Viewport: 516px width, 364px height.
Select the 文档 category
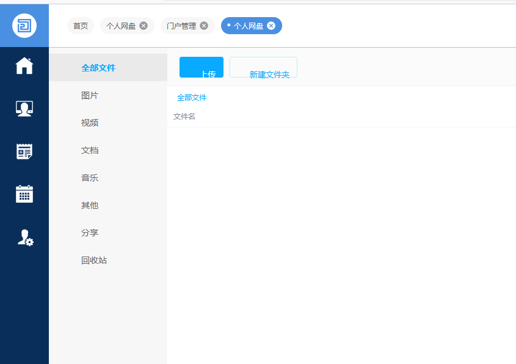tap(90, 150)
